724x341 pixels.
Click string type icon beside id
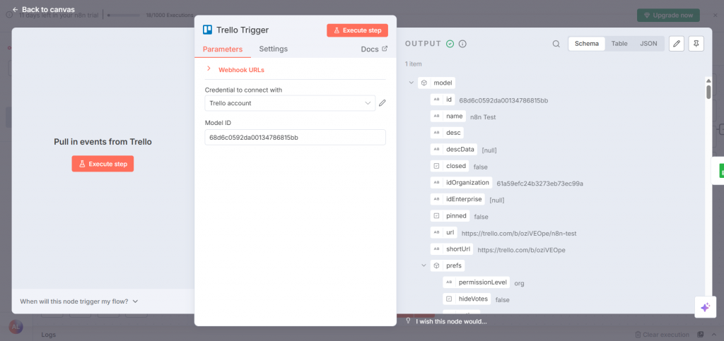click(x=436, y=100)
